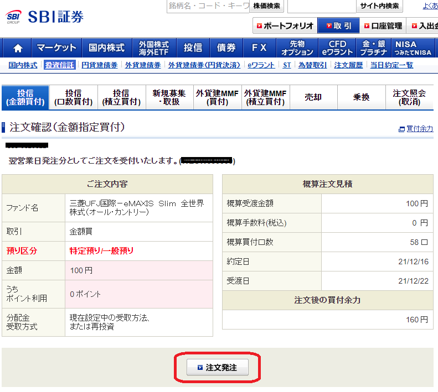This screenshot has height=392, width=438.
Task: Switch to 外貨建MMF(買付) tab
Action: tap(217, 97)
